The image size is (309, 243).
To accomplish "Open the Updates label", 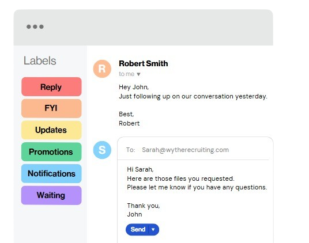I will coord(51,130).
